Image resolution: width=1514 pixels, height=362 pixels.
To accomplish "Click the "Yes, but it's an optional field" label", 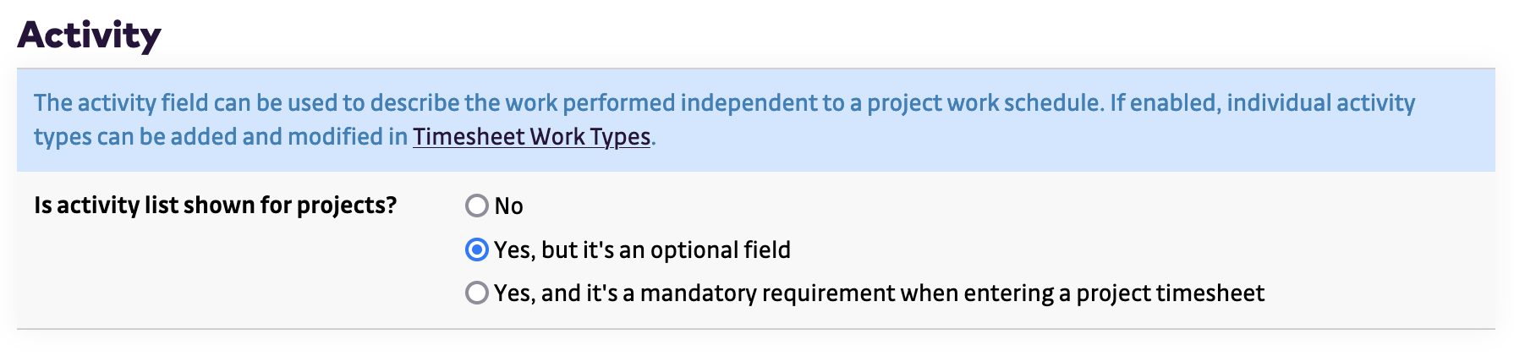I will pos(642,250).
